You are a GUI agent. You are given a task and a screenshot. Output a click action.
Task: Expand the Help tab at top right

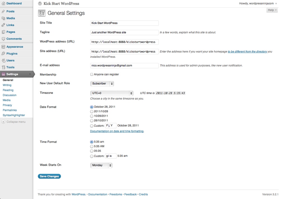tap(272, 10)
